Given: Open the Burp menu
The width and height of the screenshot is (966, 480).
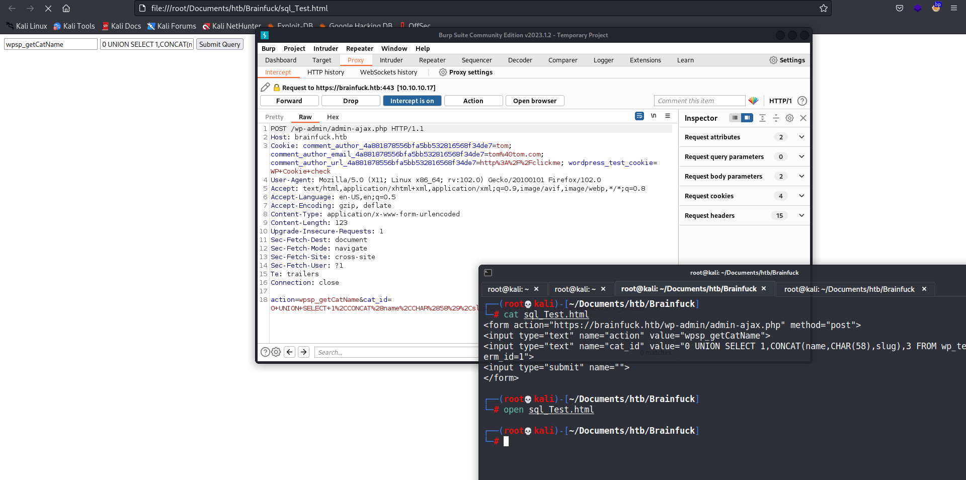Looking at the screenshot, I should 268,48.
